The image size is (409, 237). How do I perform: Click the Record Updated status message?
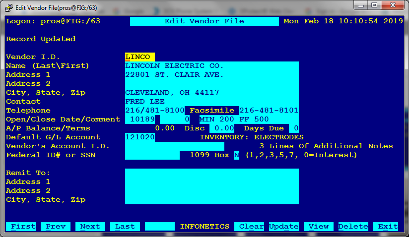[x=41, y=39]
